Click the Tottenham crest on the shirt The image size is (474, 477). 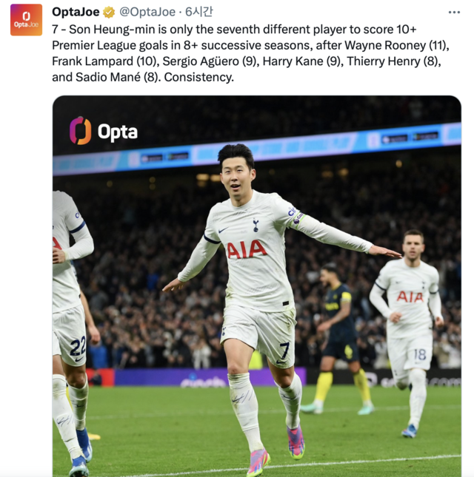tap(256, 226)
